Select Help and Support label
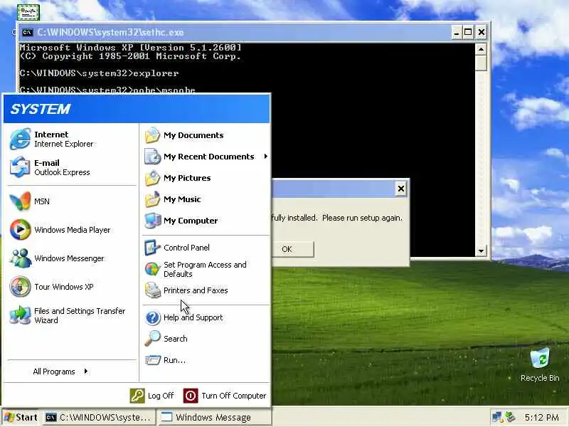Viewport: 569px width, 427px height. pyautogui.click(x=193, y=317)
